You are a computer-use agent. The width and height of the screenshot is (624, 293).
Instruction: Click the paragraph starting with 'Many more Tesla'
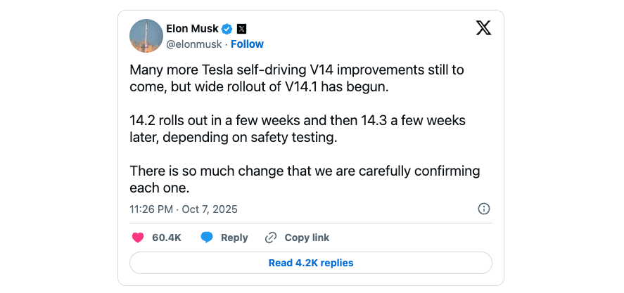296,79
